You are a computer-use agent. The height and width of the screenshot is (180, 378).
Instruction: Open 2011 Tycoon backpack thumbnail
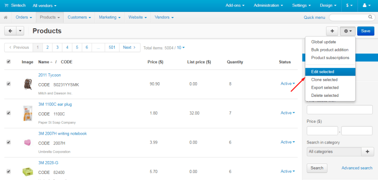click(x=28, y=84)
